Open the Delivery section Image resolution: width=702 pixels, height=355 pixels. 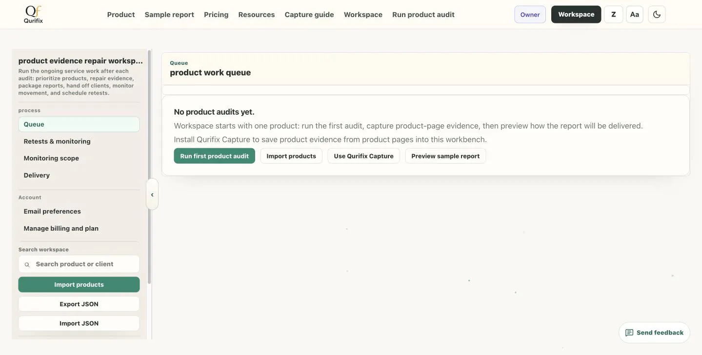pyautogui.click(x=79, y=175)
